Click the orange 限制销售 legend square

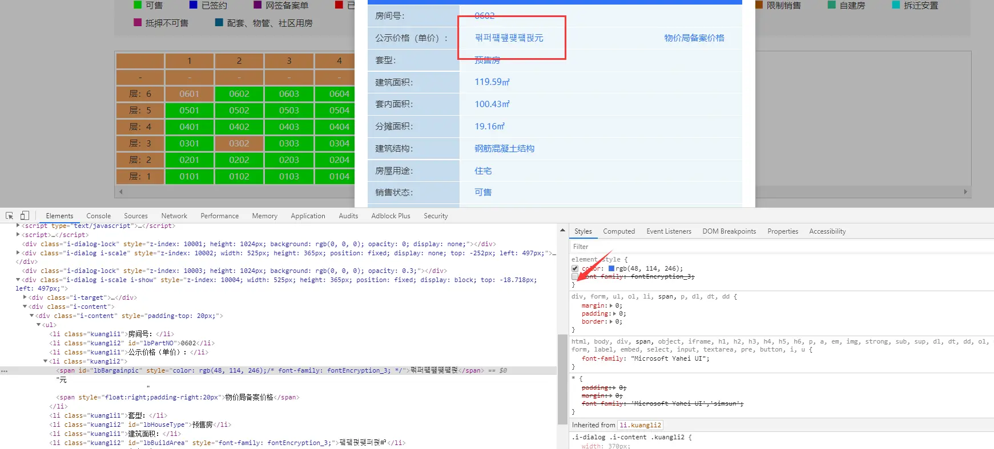tap(759, 5)
